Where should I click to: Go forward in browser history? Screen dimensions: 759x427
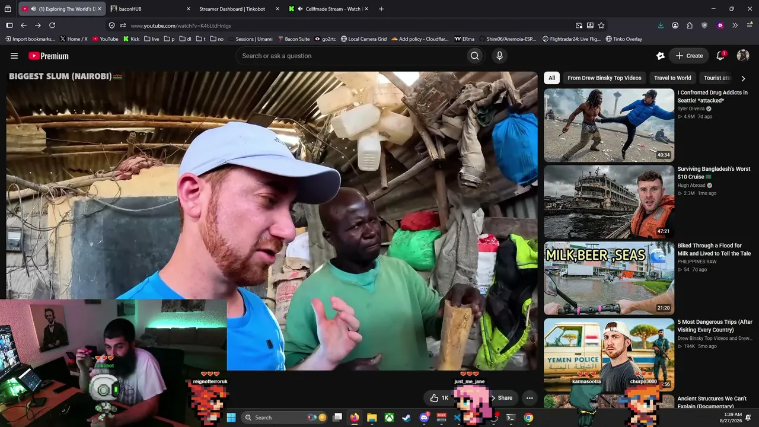pos(38,26)
